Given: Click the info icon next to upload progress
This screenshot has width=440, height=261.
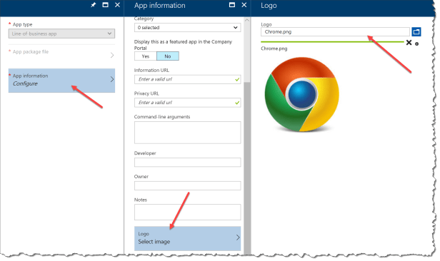Looking at the screenshot, I should [x=416, y=43].
